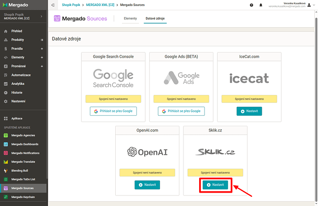Open Nastavení menu item
This screenshot has width=318, height=206.
[18, 101]
